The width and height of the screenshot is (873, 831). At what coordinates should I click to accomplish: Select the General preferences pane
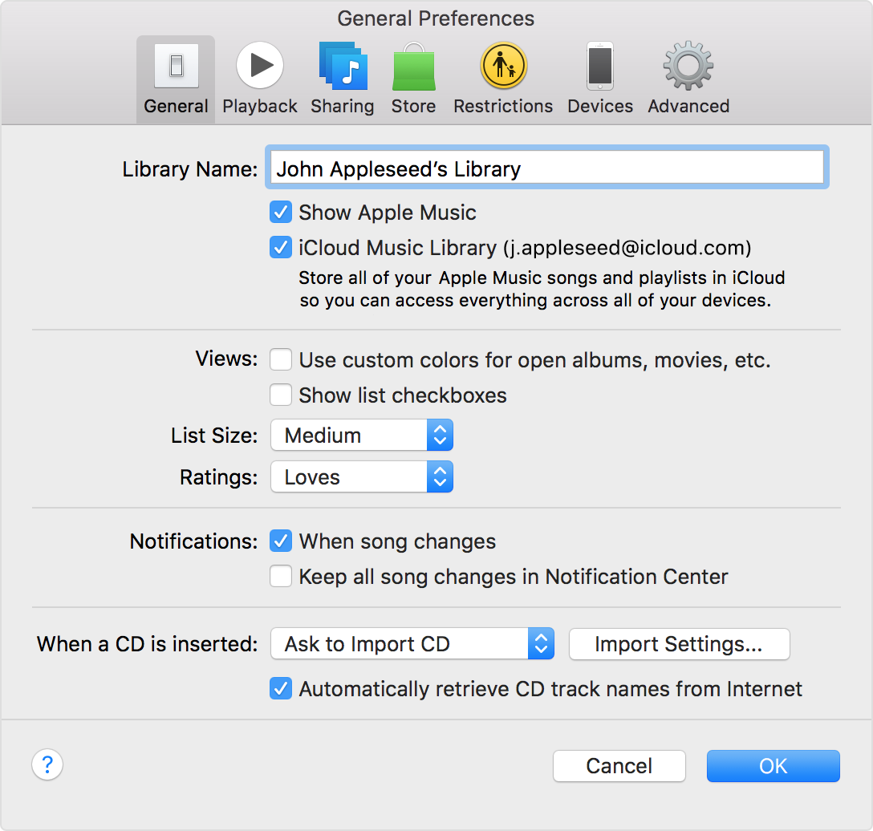point(176,79)
